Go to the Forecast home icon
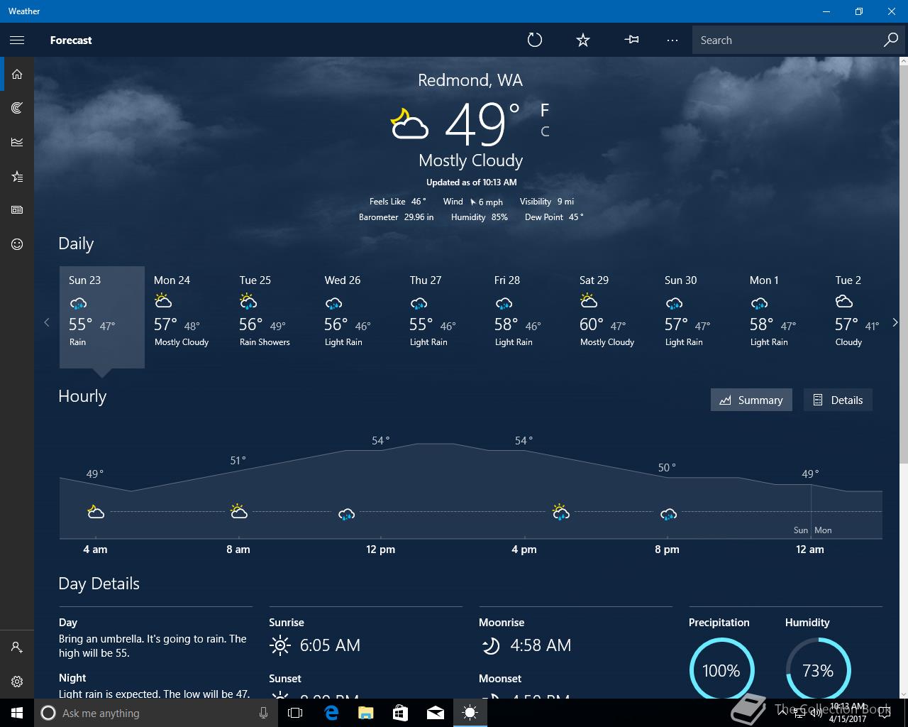Viewport: 908px width, 727px height. (17, 74)
